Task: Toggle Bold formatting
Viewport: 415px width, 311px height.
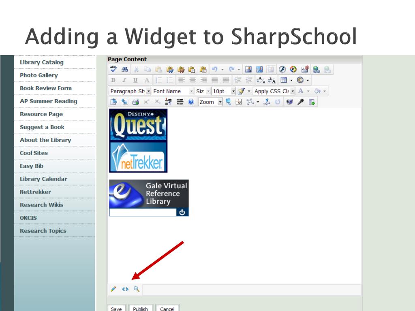Action: (113, 80)
